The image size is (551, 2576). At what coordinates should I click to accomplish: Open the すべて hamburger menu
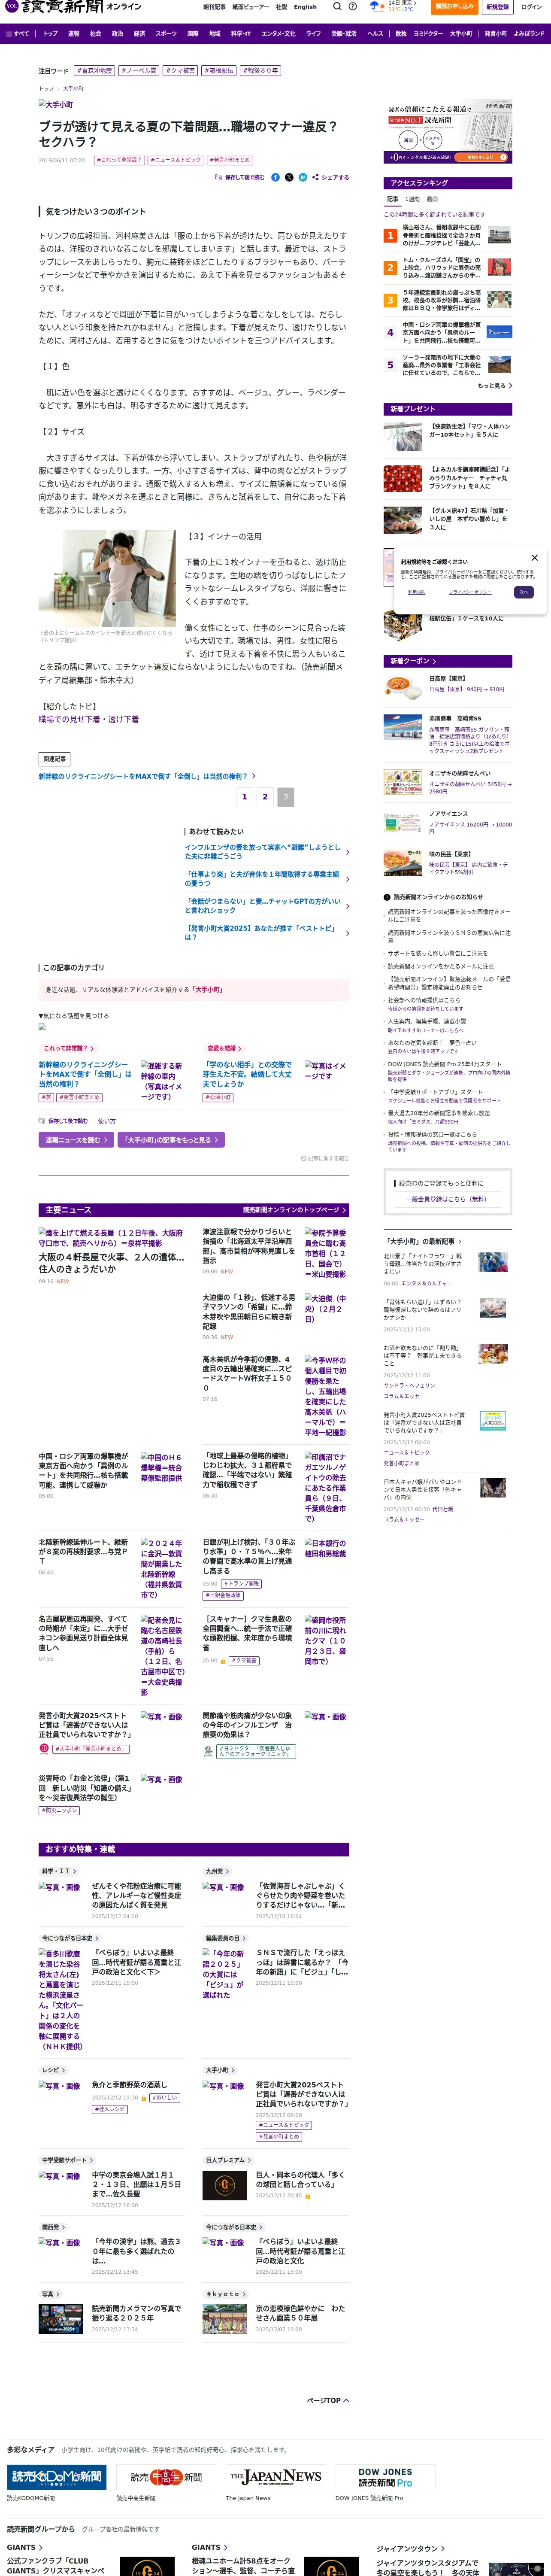pyautogui.click(x=17, y=33)
